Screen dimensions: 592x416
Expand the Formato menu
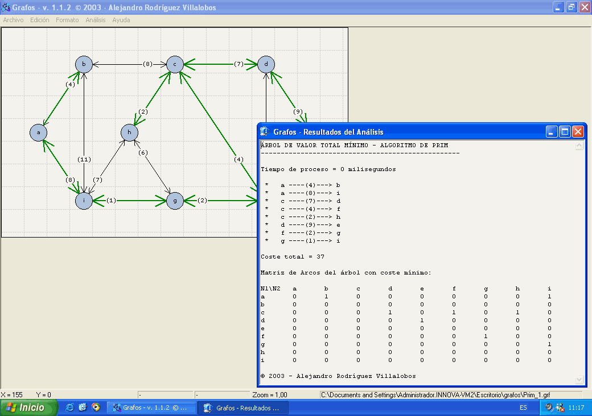click(67, 20)
